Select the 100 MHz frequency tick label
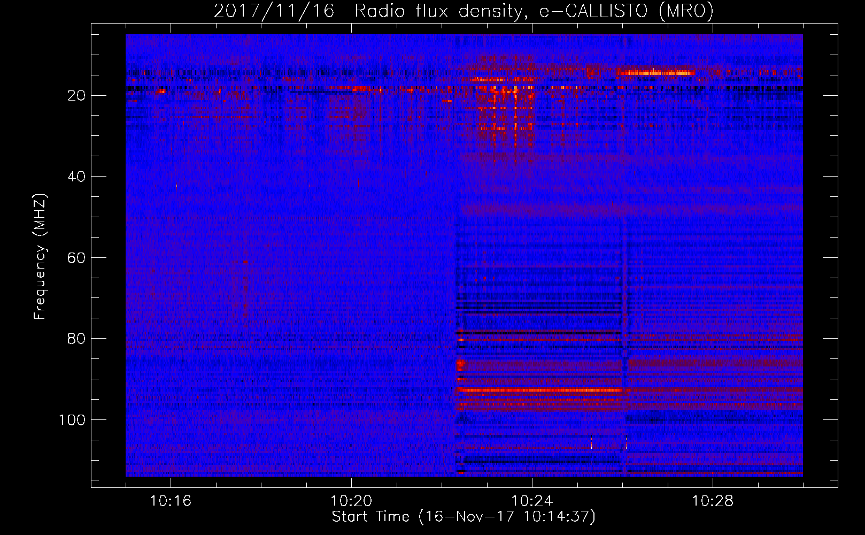This screenshot has width=865, height=535. click(72, 420)
